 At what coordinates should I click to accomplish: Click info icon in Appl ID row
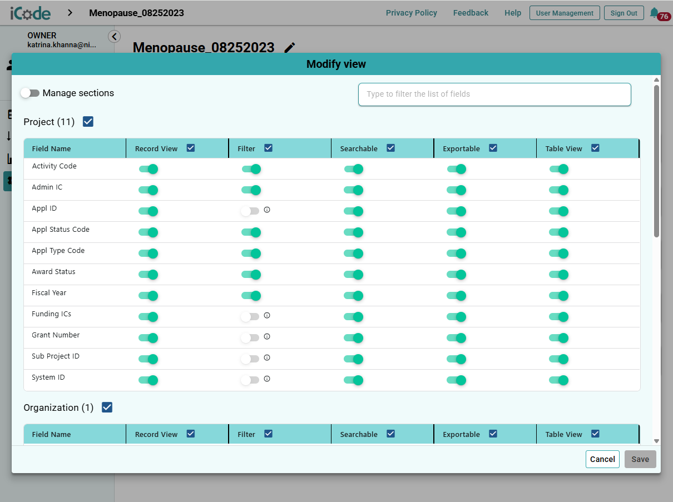pyautogui.click(x=267, y=210)
